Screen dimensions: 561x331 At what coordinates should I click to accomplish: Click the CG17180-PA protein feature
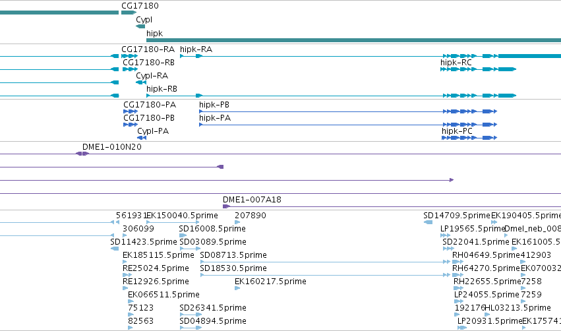point(131,111)
